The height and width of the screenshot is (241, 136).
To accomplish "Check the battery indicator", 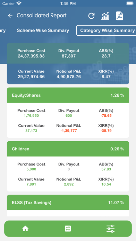I will 130,3.
